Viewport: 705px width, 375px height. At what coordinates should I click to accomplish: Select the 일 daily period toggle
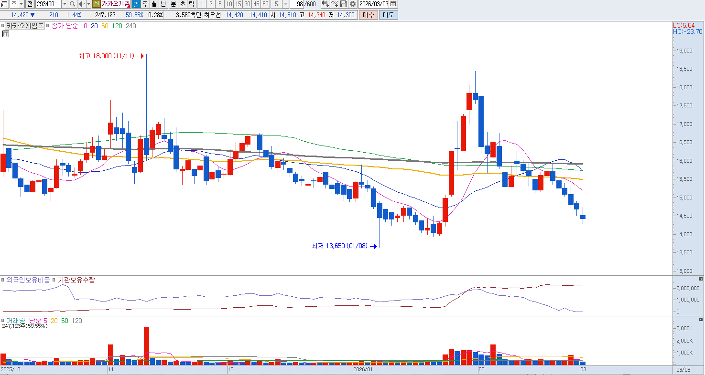tap(136, 4)
